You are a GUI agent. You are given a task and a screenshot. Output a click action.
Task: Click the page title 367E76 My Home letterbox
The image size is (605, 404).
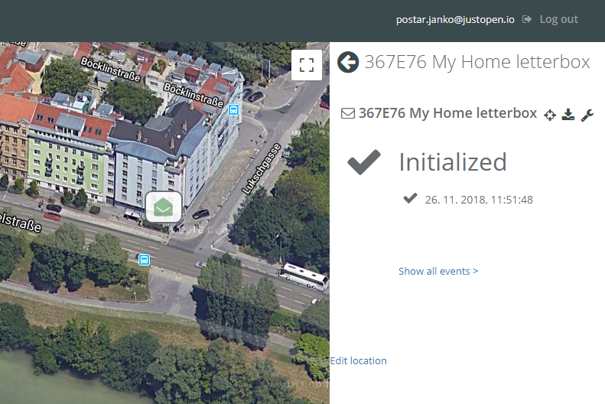477,62
